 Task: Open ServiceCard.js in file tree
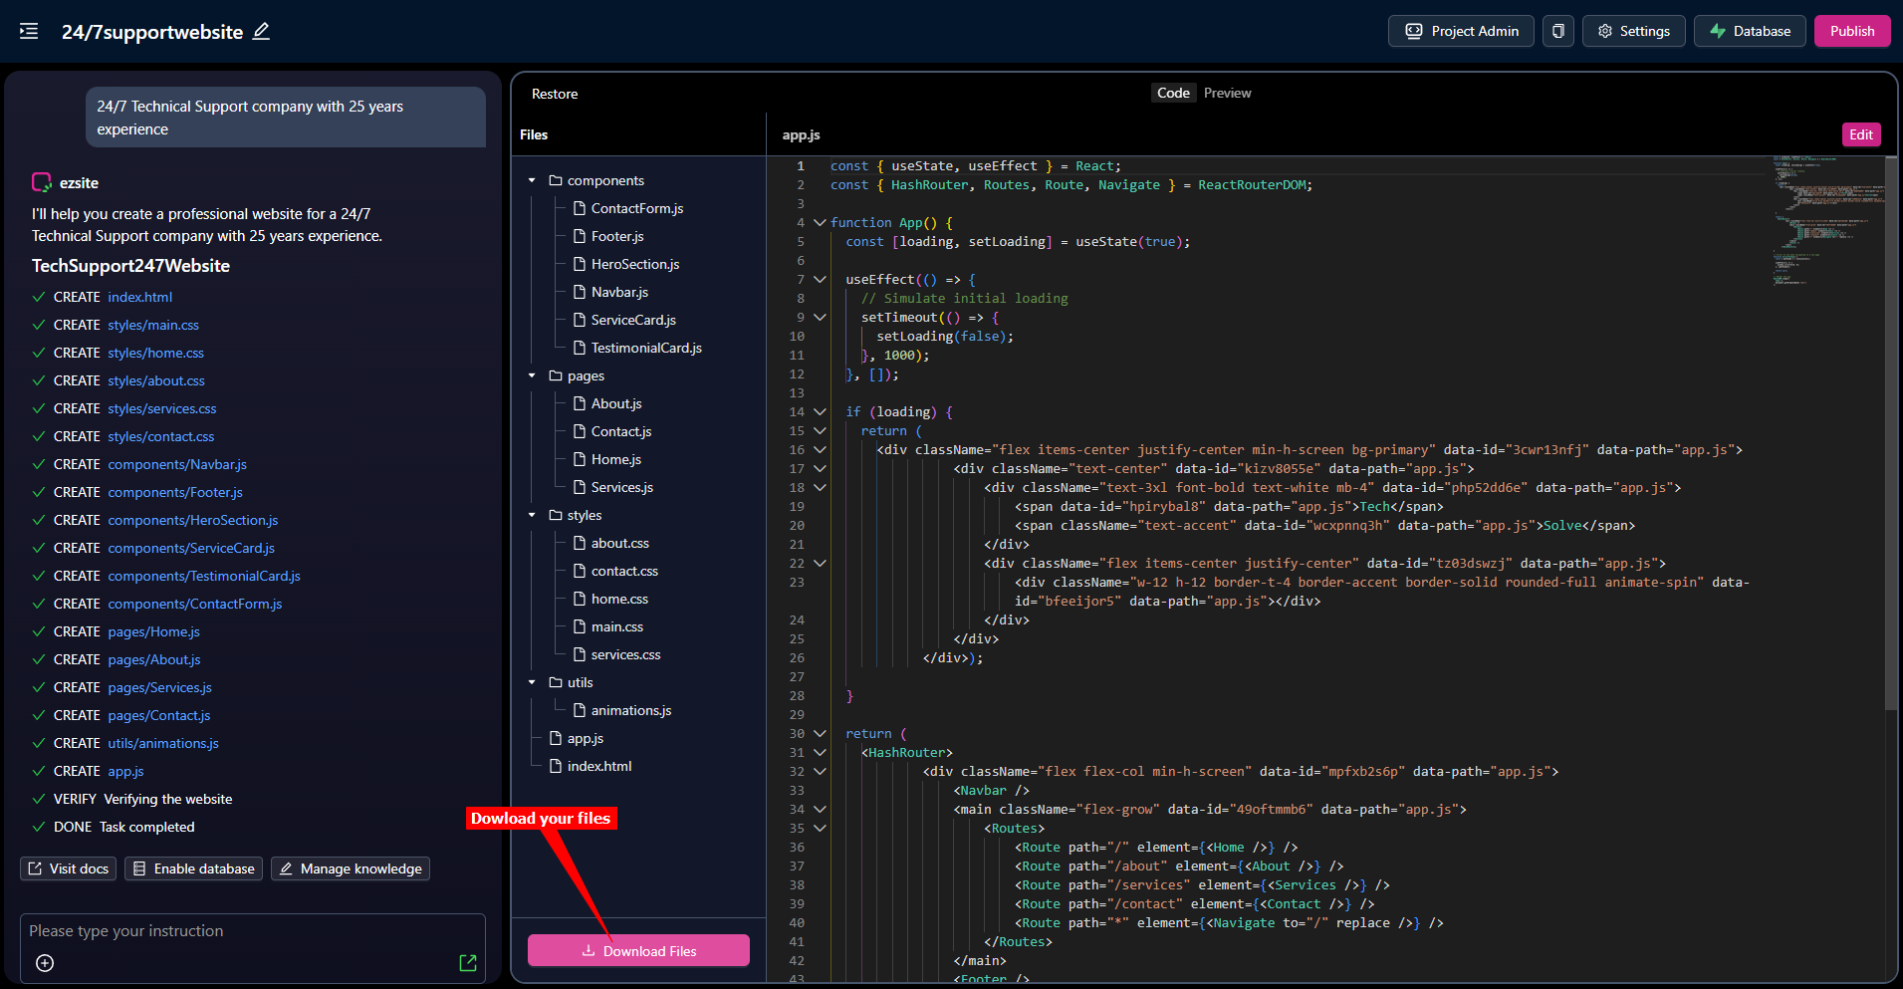(x=633, y=320)
